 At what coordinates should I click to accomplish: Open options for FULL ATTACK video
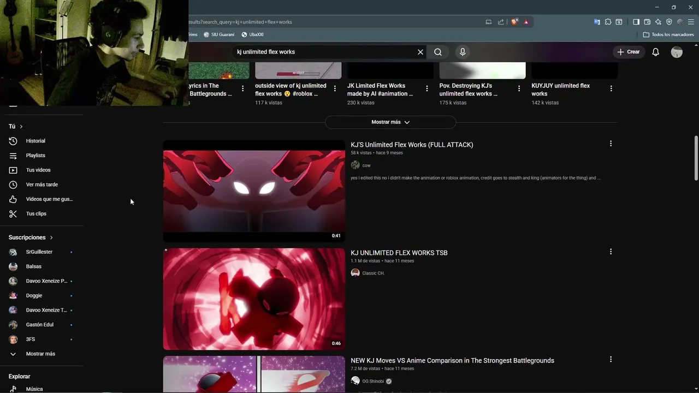611,144
